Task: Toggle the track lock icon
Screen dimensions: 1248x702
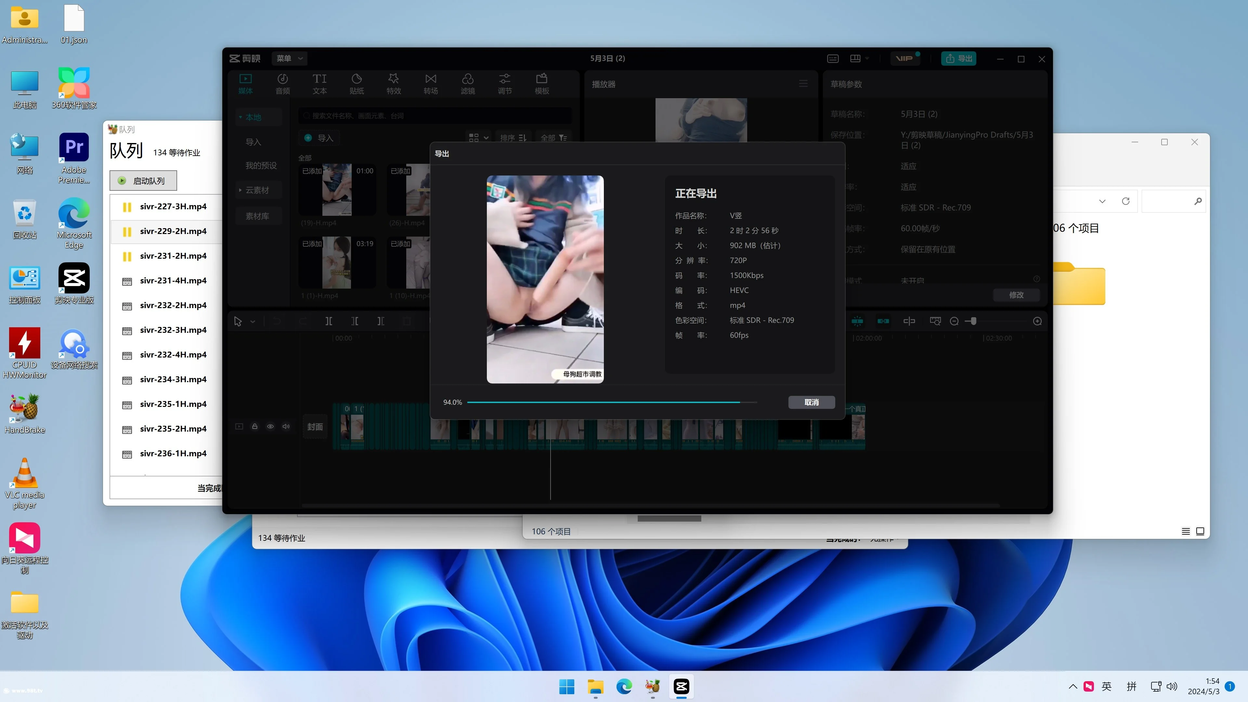Action: [x=254, y=426]
